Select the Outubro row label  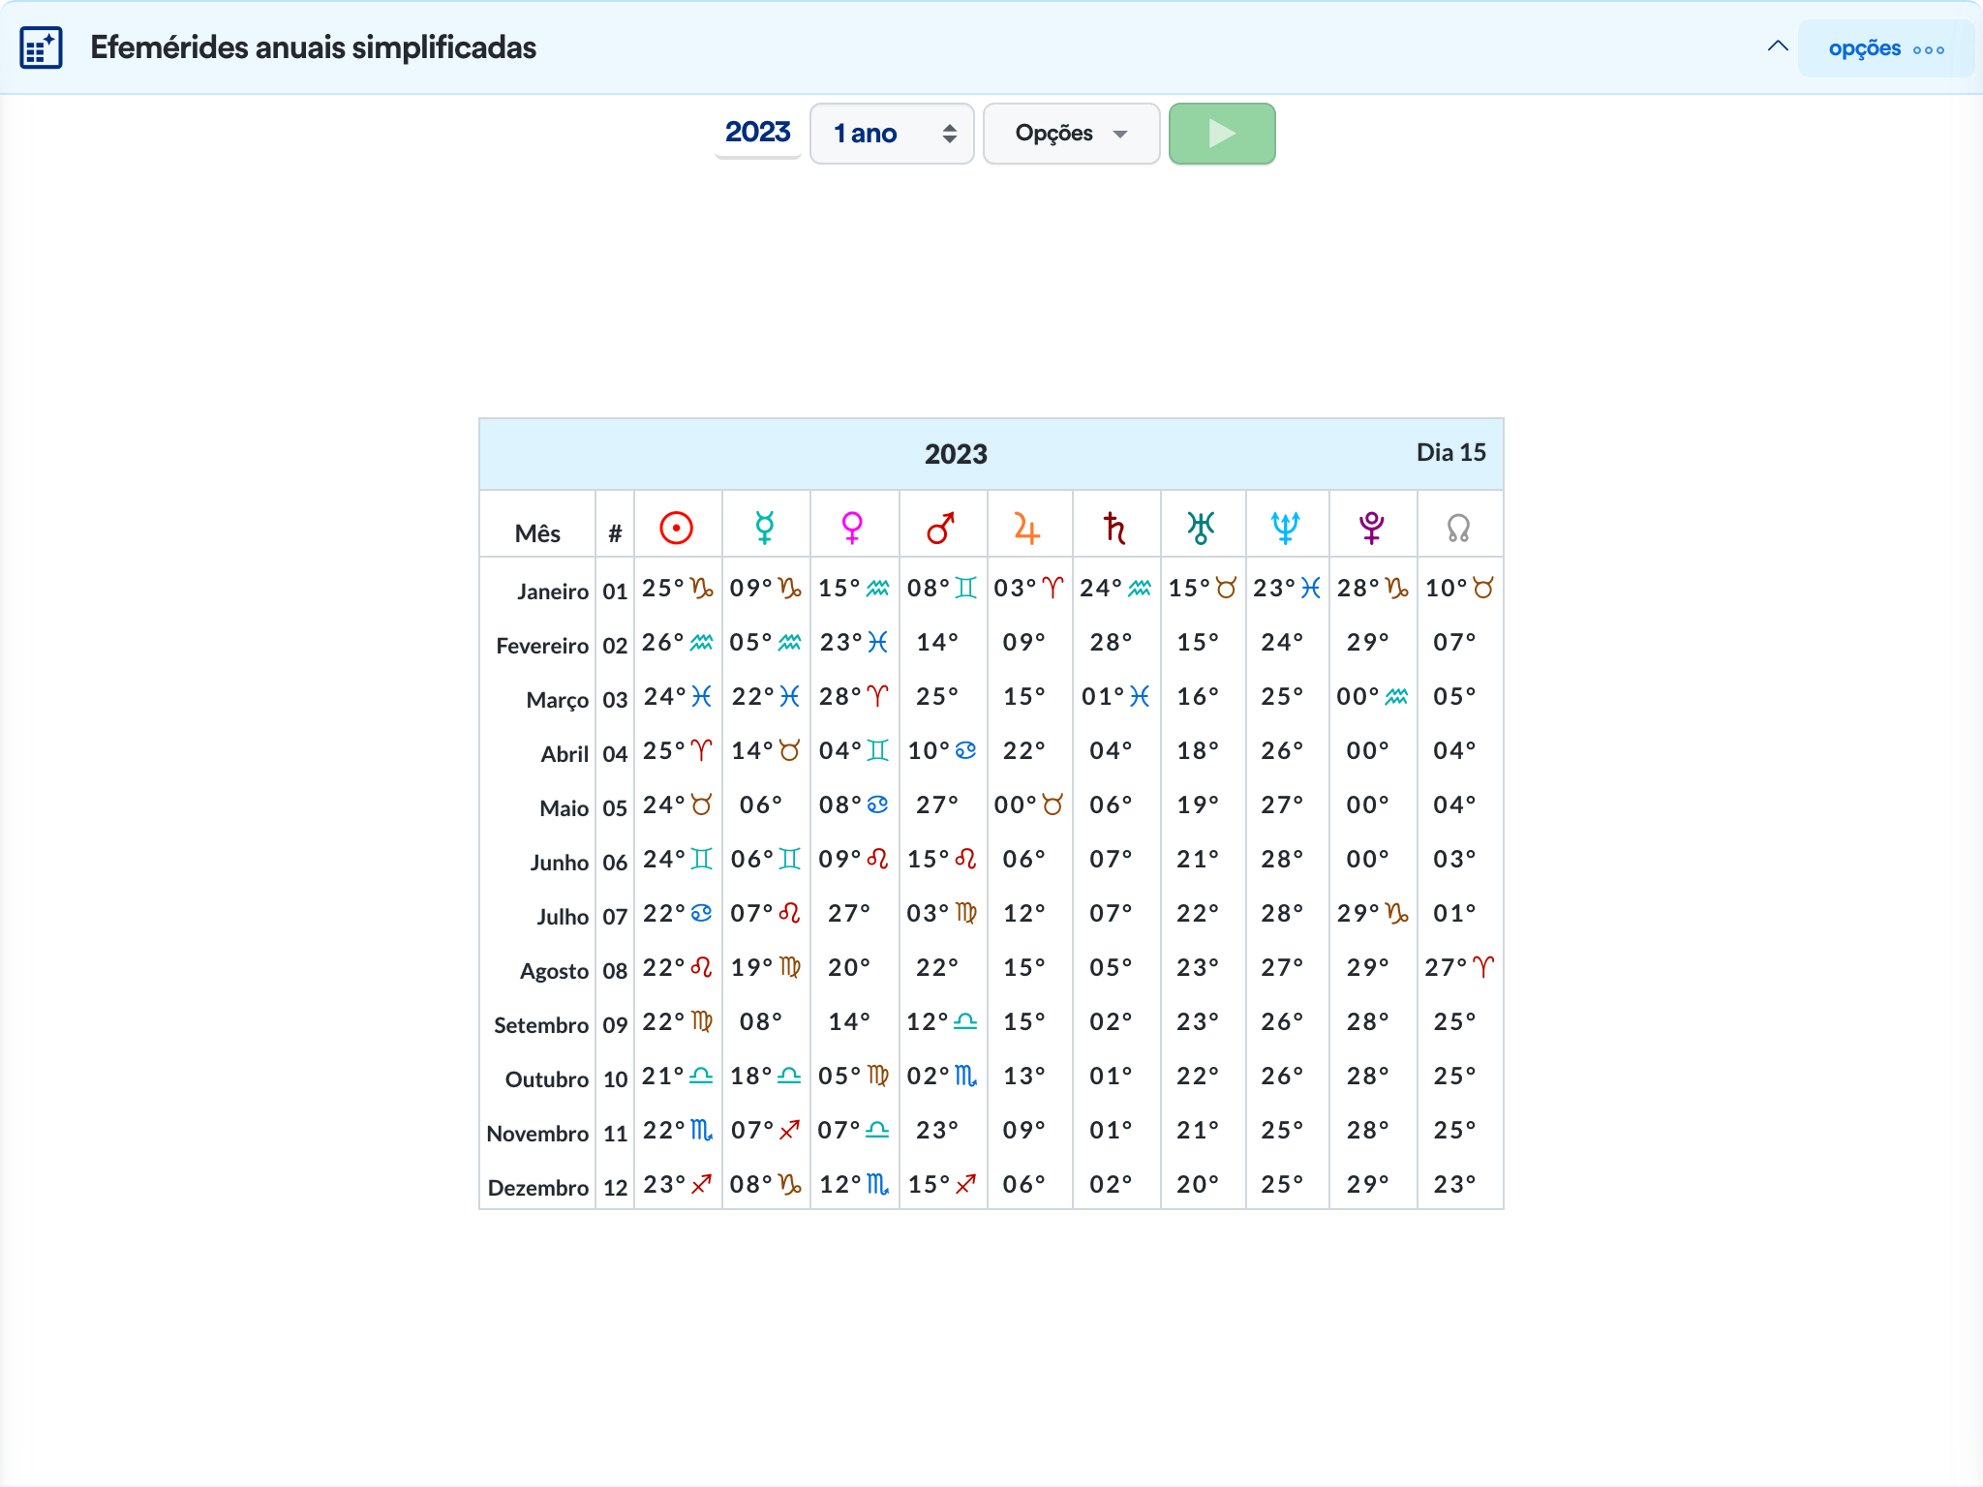click(546, 1079)
